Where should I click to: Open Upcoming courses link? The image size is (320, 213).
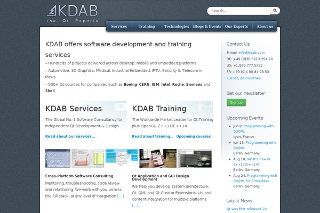[x=194, y=136]
